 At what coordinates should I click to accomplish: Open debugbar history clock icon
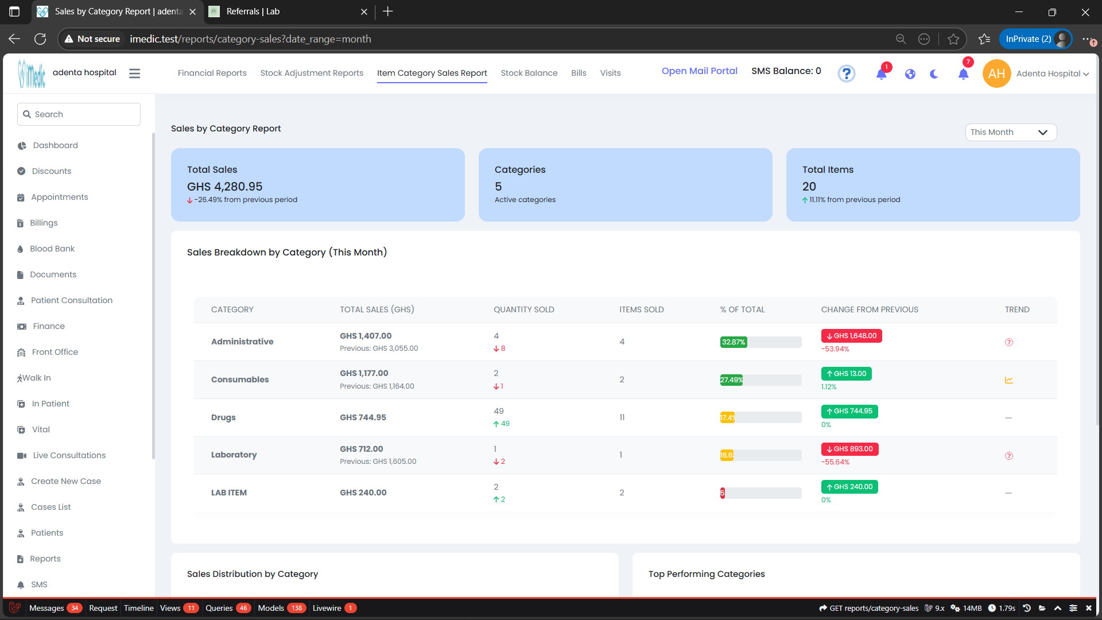(1027, 608)
